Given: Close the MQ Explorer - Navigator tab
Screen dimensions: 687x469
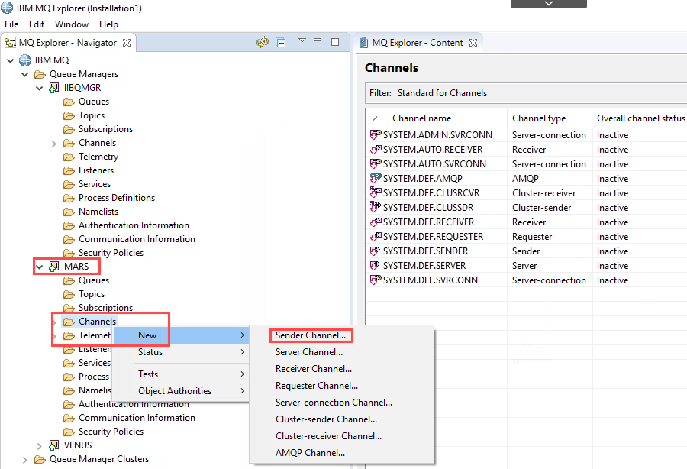Looking at the screenshot, I should click(x=127, y=43).
